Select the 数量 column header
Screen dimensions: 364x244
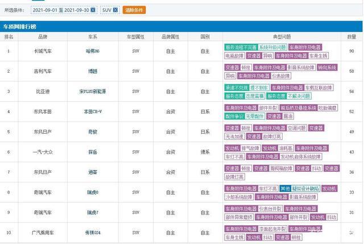point(351,36)
